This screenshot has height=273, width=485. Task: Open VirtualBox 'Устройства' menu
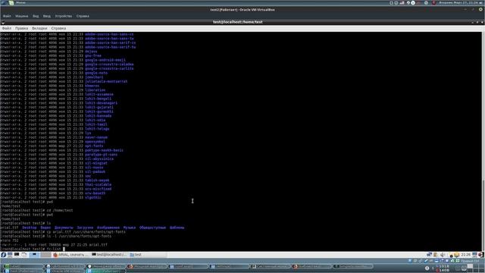click(x=64, y=16)
